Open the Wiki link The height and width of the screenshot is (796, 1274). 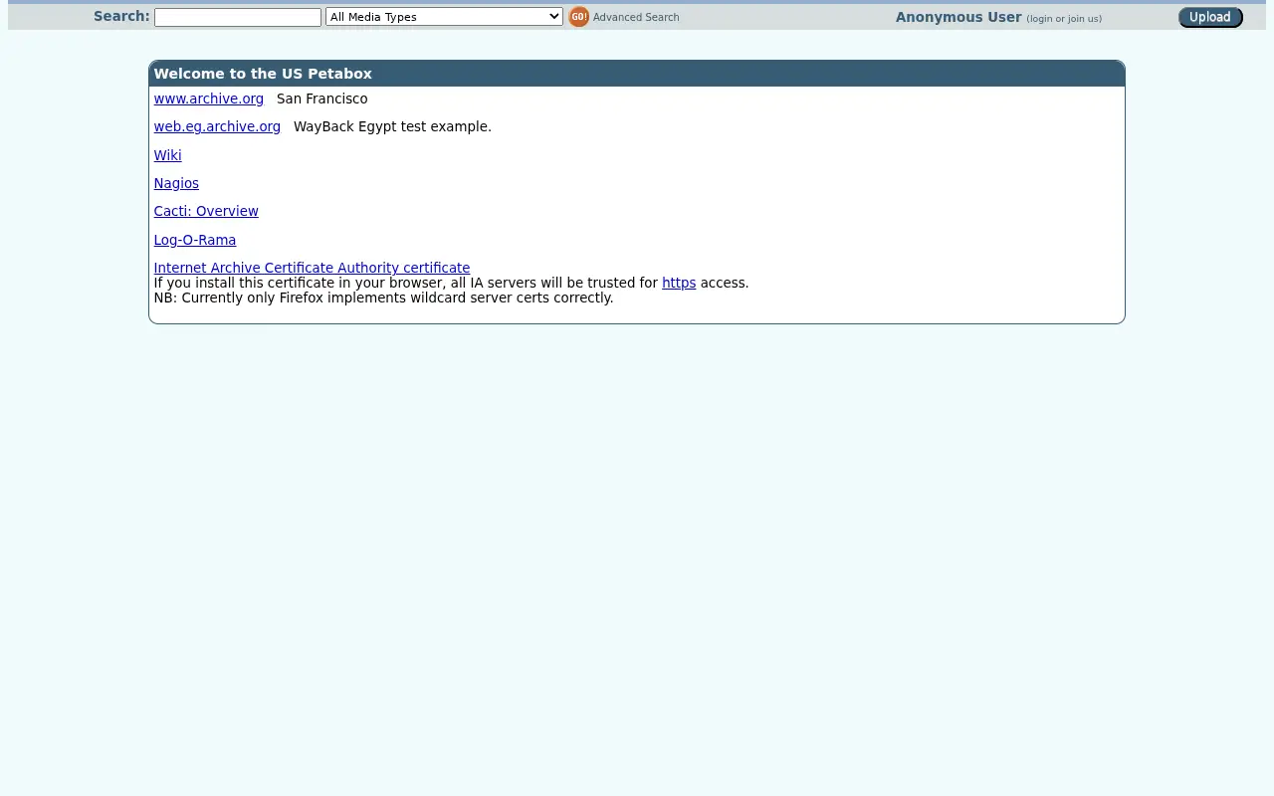point(167,155)
